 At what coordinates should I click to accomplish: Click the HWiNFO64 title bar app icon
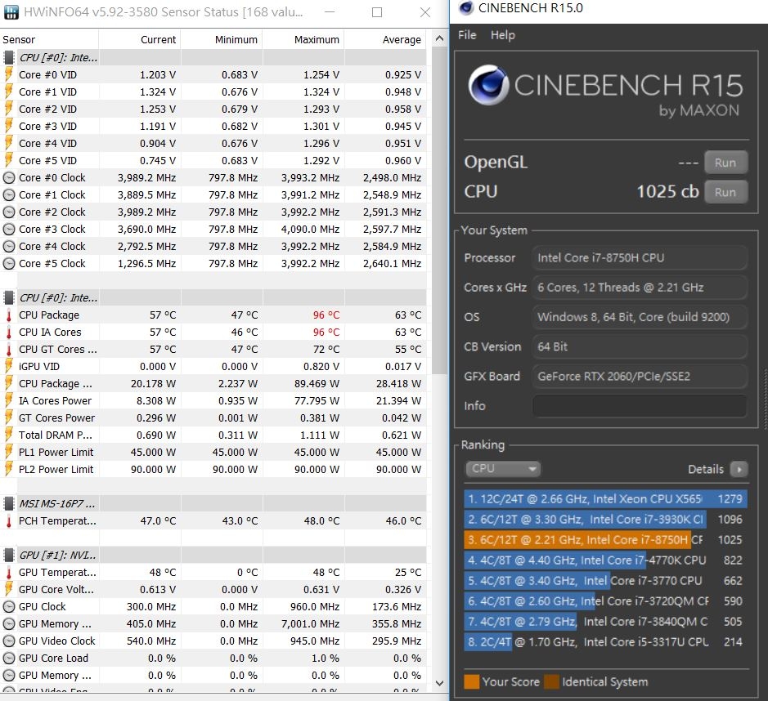[x=11, y=11]
